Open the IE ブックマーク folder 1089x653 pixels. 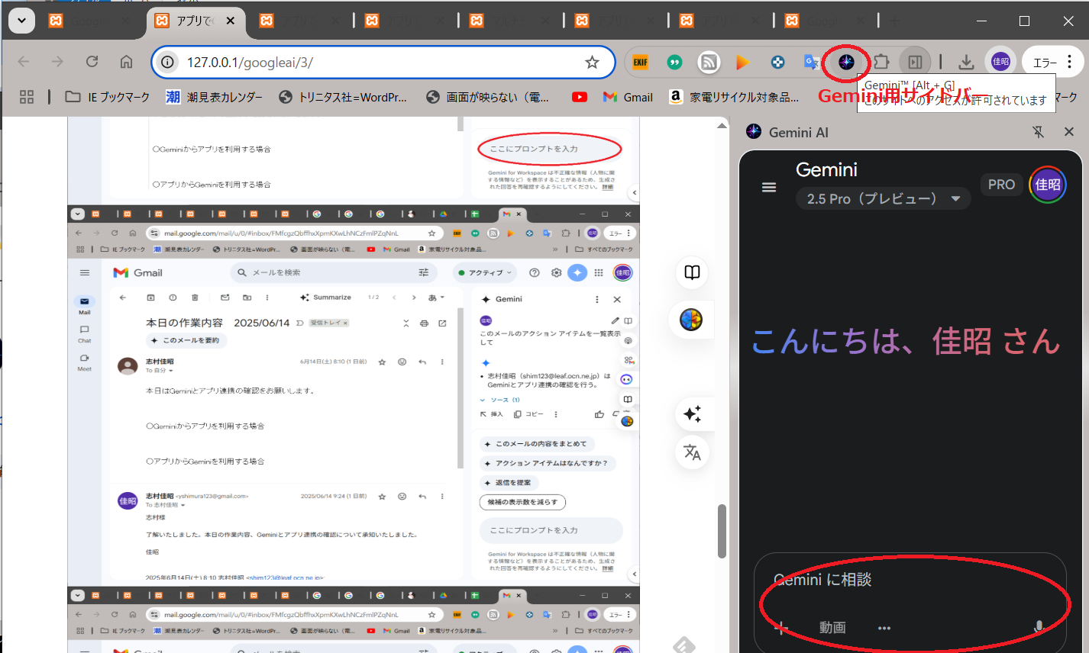click(x=108, y=97)
